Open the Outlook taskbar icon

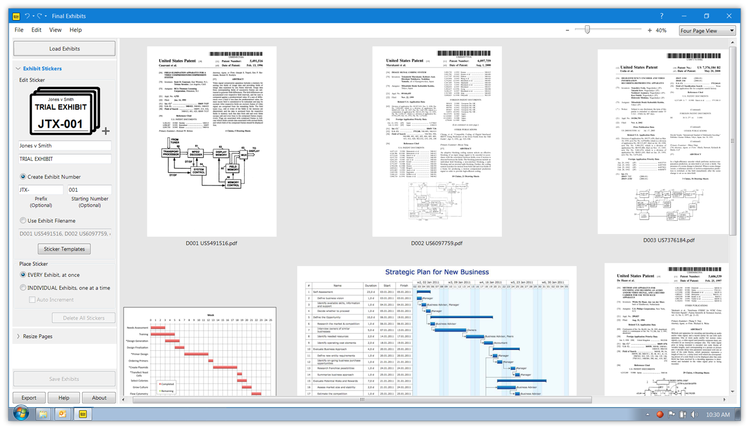[x=63, y=414]
